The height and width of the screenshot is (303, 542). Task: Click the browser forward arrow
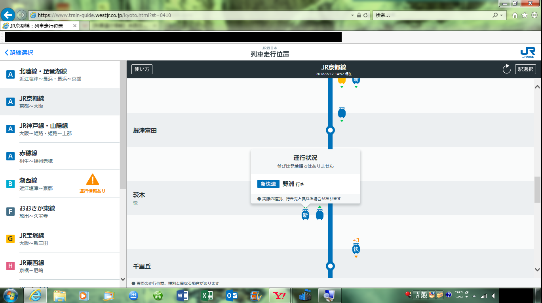pos(21,15)
